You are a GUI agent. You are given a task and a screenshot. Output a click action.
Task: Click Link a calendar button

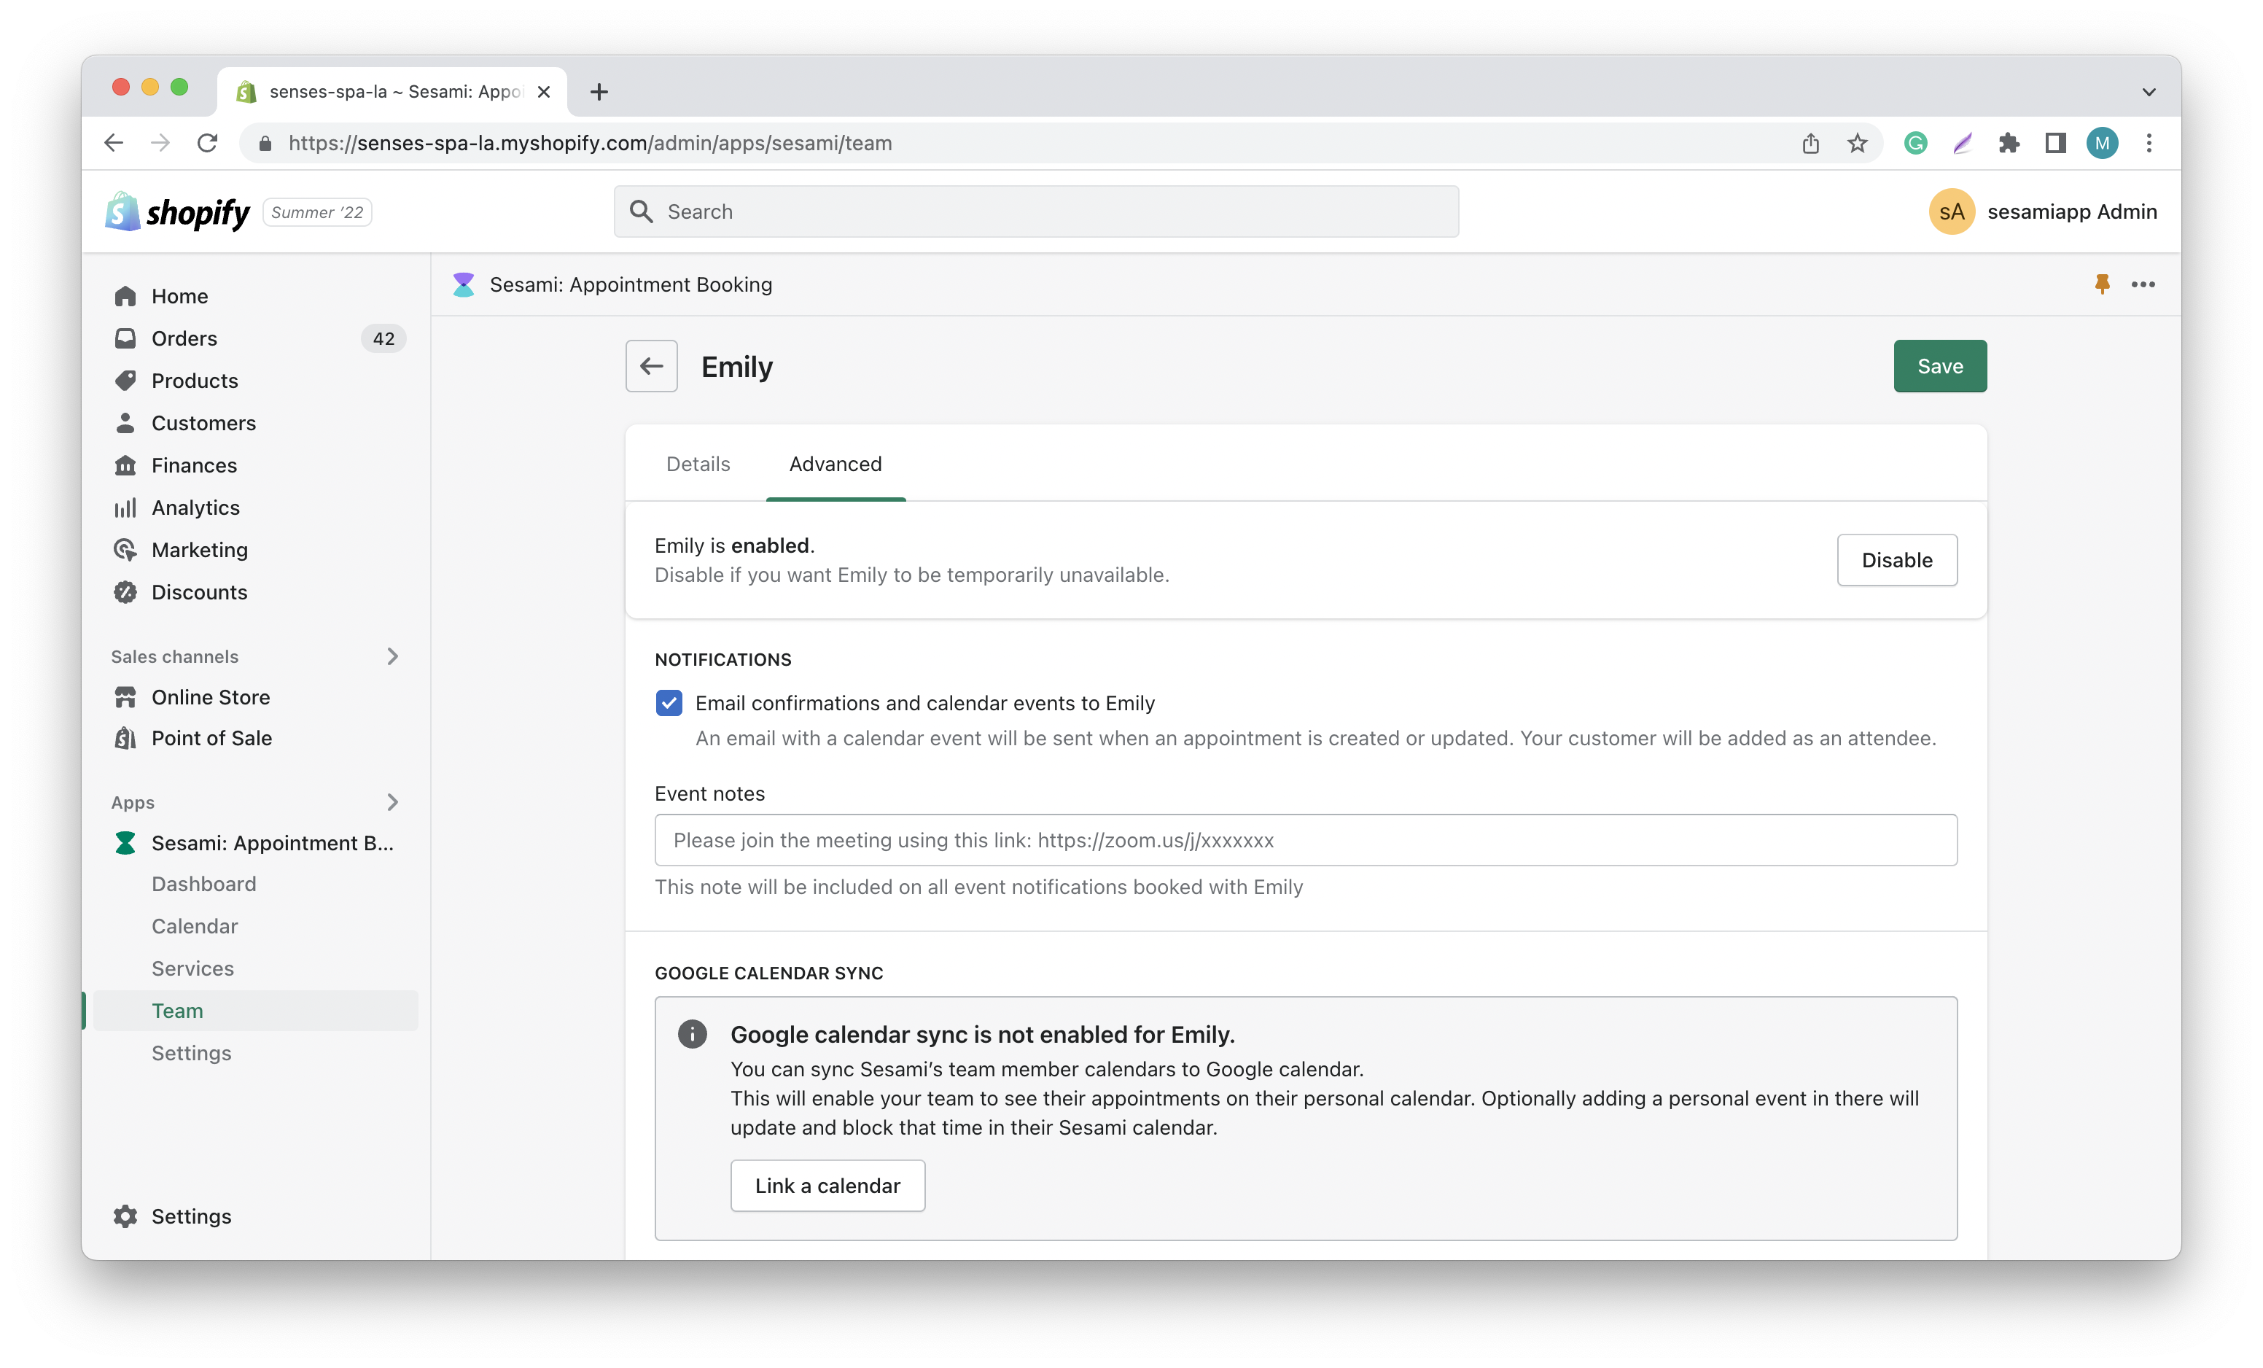point(827,1185)
